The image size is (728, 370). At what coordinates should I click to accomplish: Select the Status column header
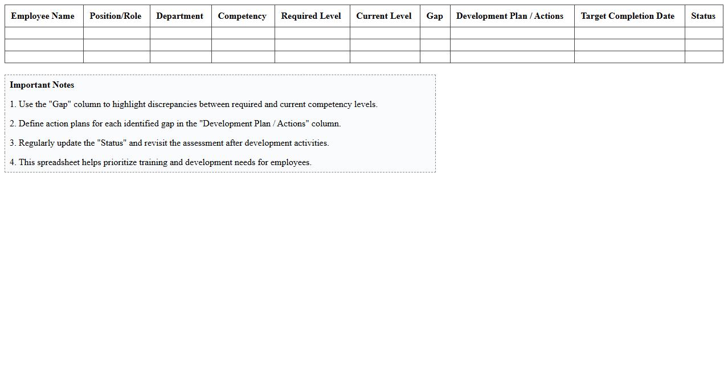[x=703, y=16]
